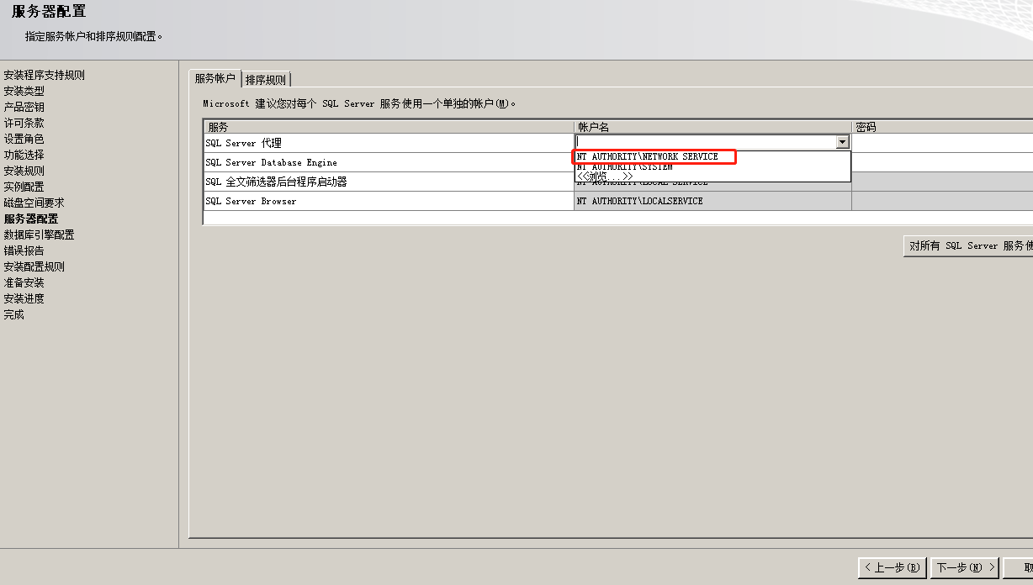The width and height of the screenshot is (1033, 585).
Task: Go to the 数据库引擎配置 step
Action: tap(39, 235)
